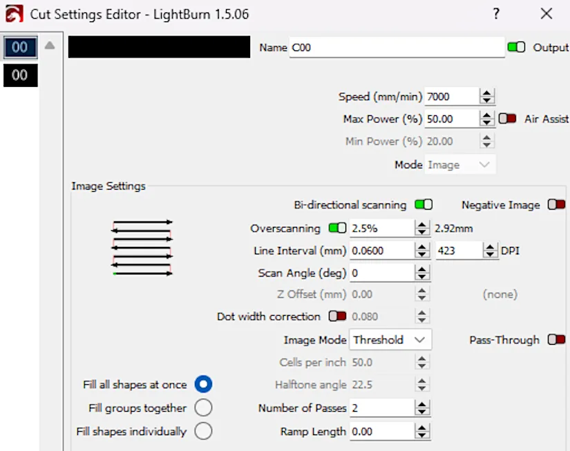The image size is (570, 451).
Task: Click the Image Settings group label
Action: tap(108, 186)
